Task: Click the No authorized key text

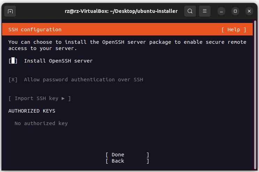Action: pyautogui.click(x=41, y=123)
